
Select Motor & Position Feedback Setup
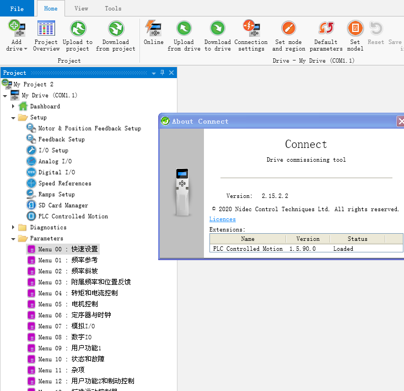point(89,128)
